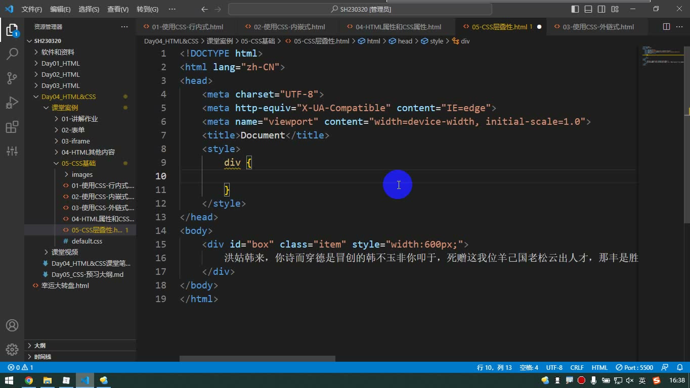The height and width of the screenshot is (388, 690).
Task: Collapse the 05-CSS基础 folder
Action: pyautogui.click(x=80, y=163)
